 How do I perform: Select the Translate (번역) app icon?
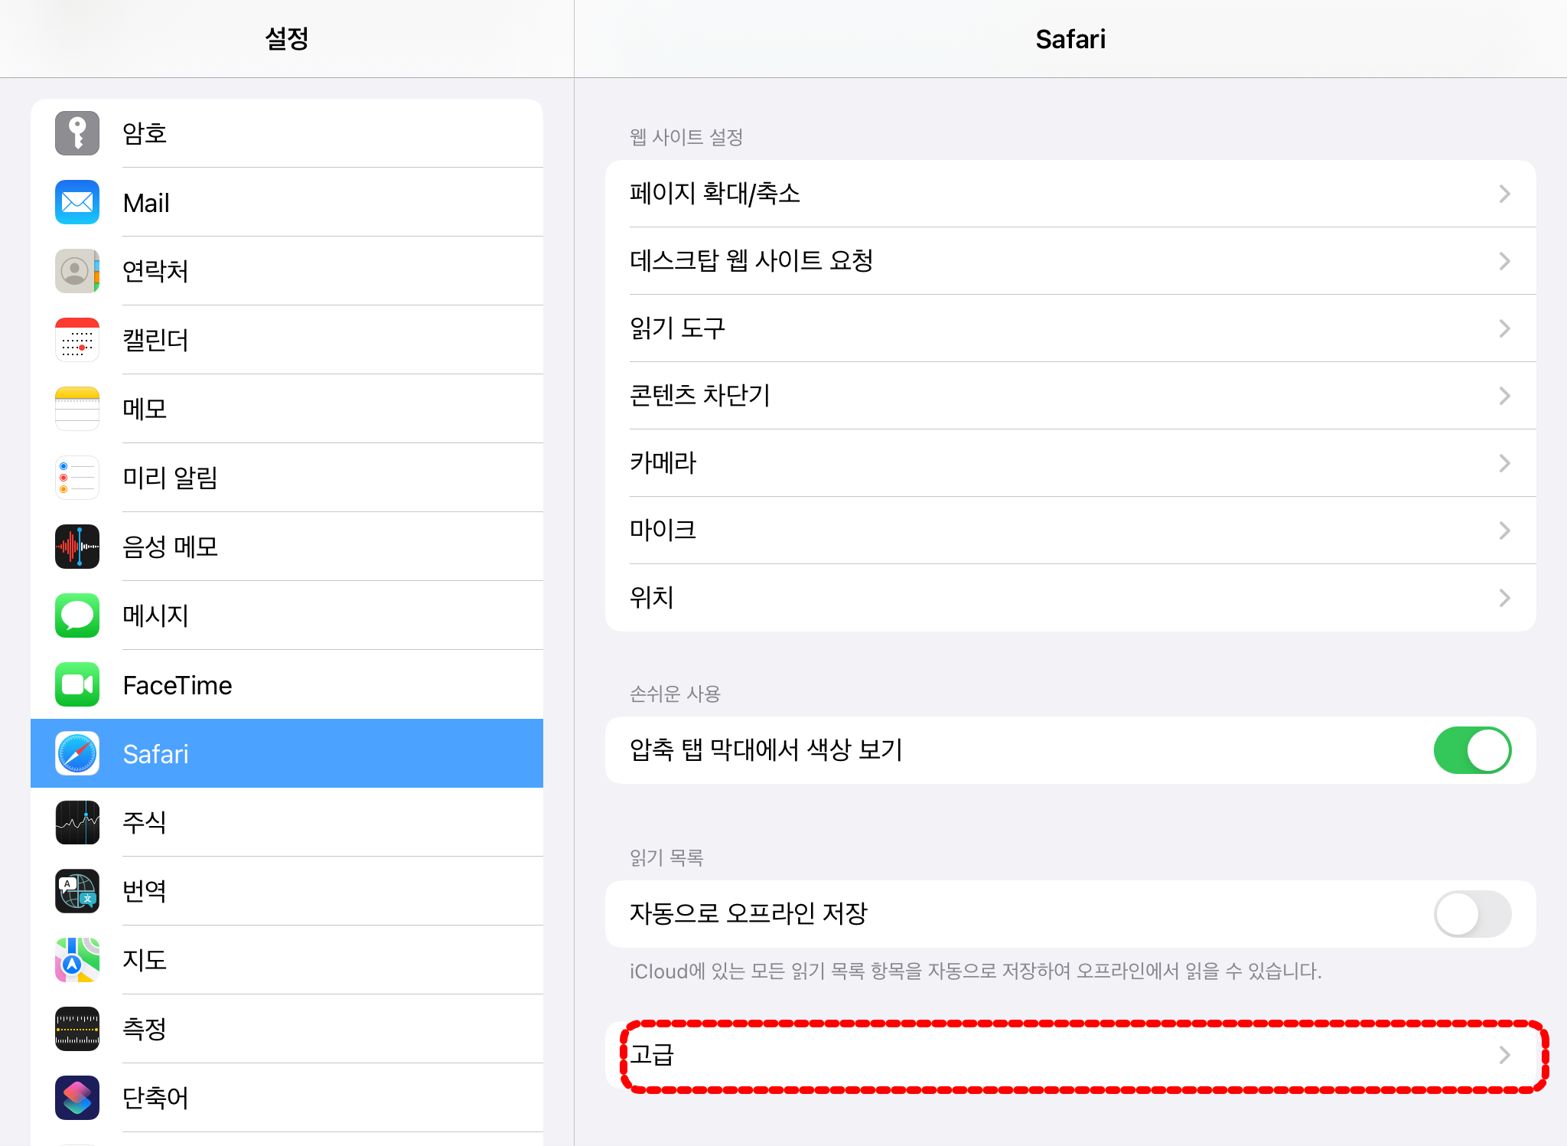click(77, 891)
